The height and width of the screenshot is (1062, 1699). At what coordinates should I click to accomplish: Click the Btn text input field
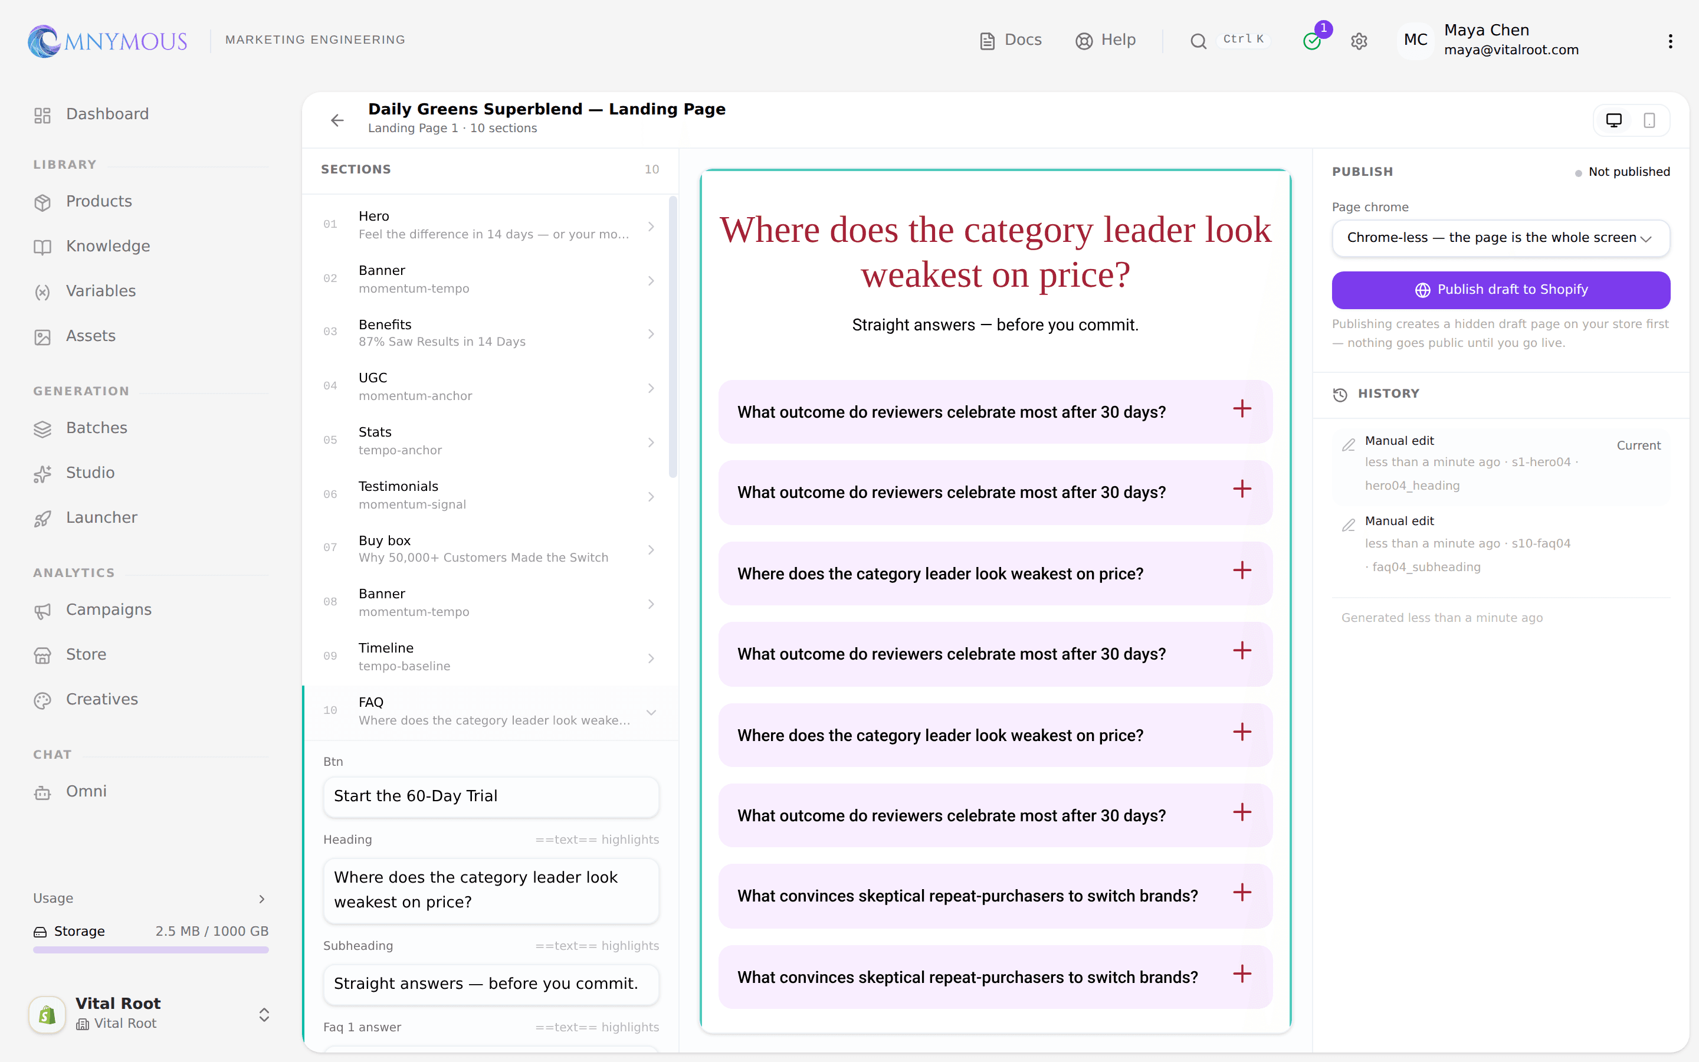pyautogui.click(x=491, y=796)
